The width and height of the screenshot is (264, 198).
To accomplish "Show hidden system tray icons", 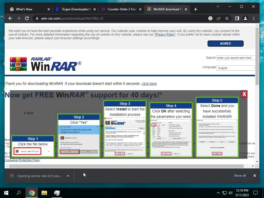I will click(218, 193).
